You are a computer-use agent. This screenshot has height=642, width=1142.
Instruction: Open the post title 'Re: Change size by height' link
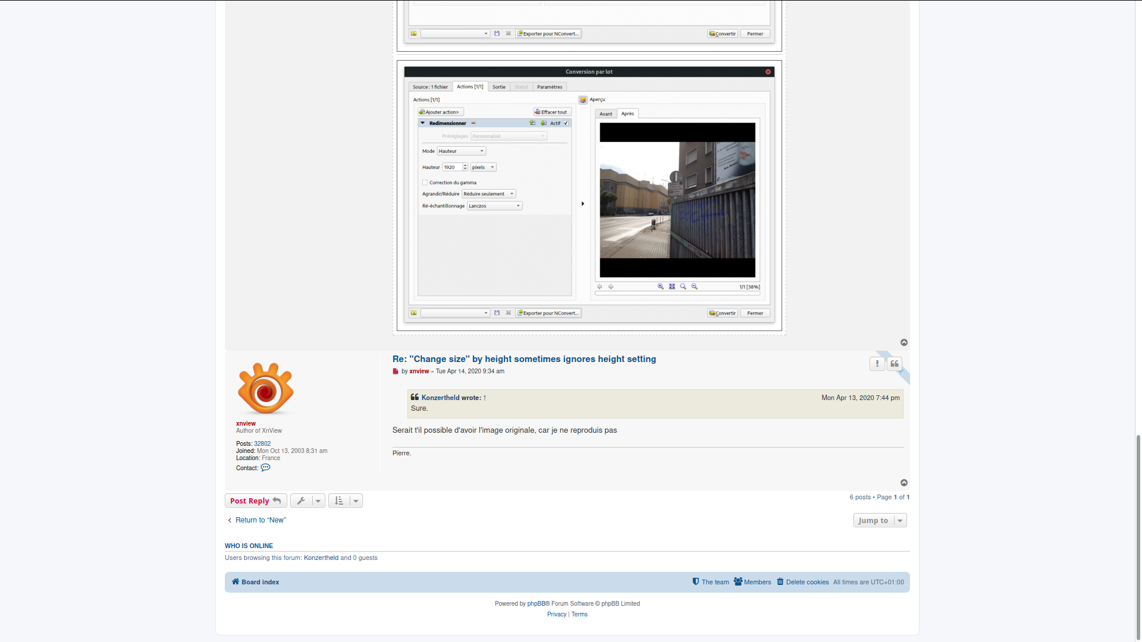[524, 359]
